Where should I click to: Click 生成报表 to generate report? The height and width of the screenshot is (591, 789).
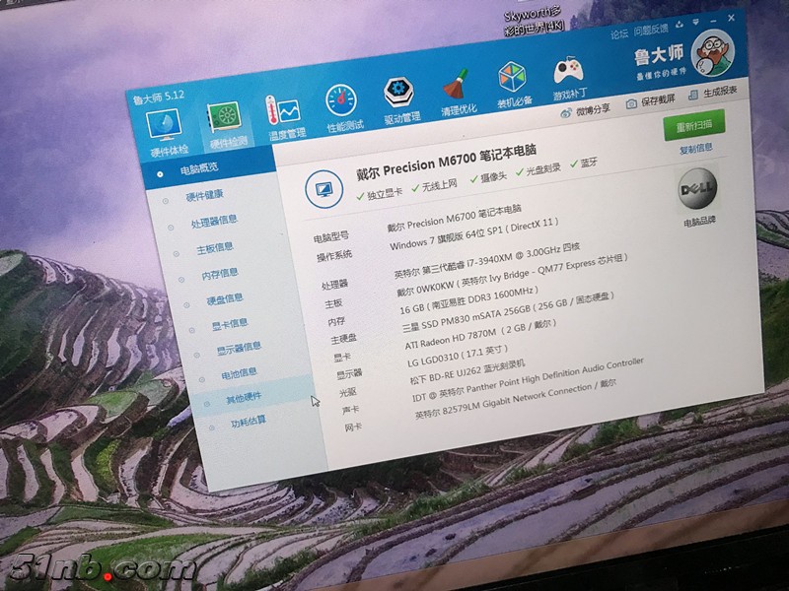(713, 91)
